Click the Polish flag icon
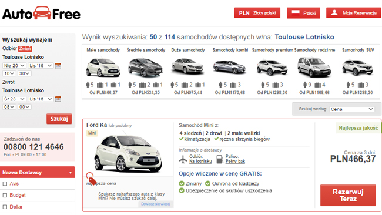Image resolution: width=382 pixels, height=215 pixels. click(296, 13)
